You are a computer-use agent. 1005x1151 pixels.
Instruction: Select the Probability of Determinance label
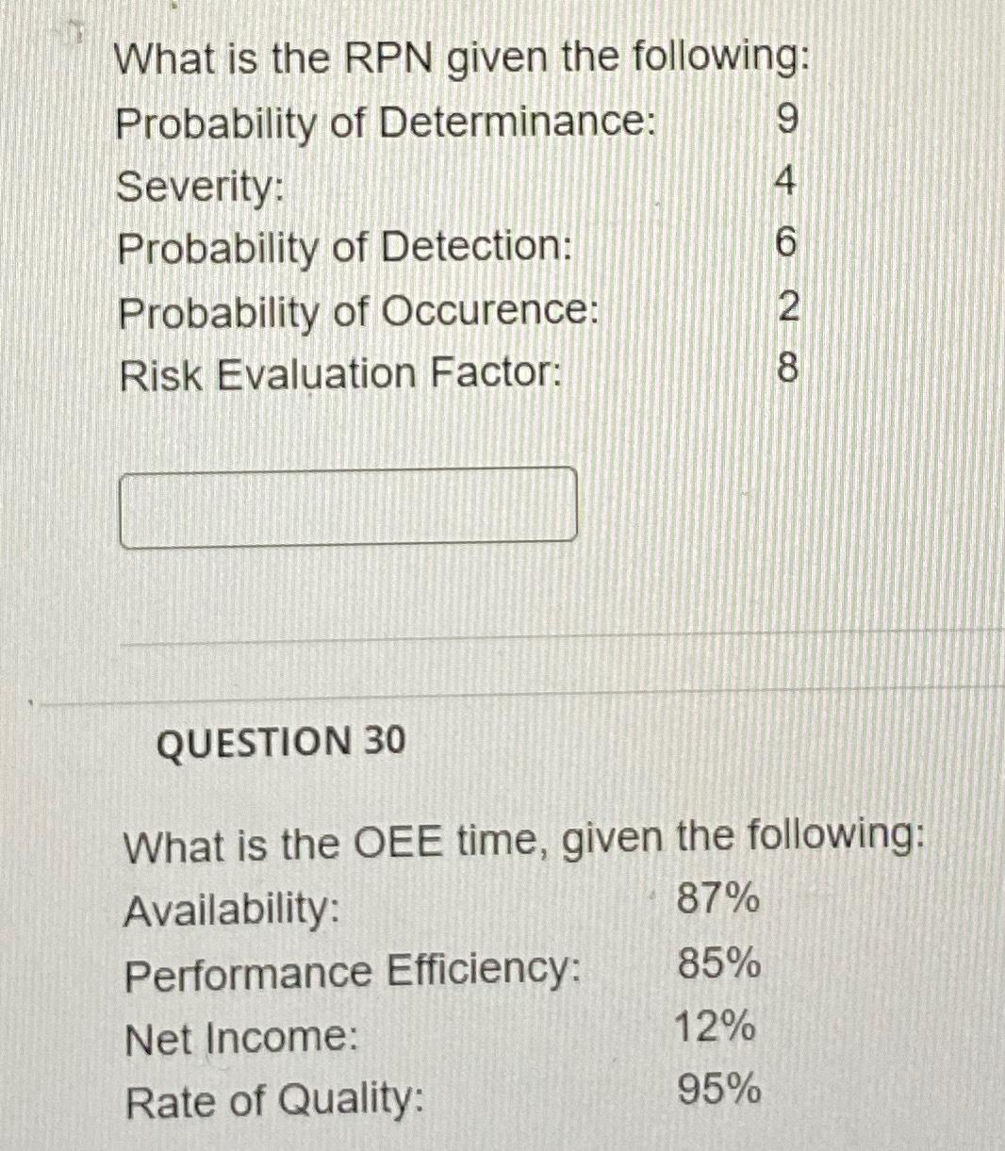tap(387, 123)
